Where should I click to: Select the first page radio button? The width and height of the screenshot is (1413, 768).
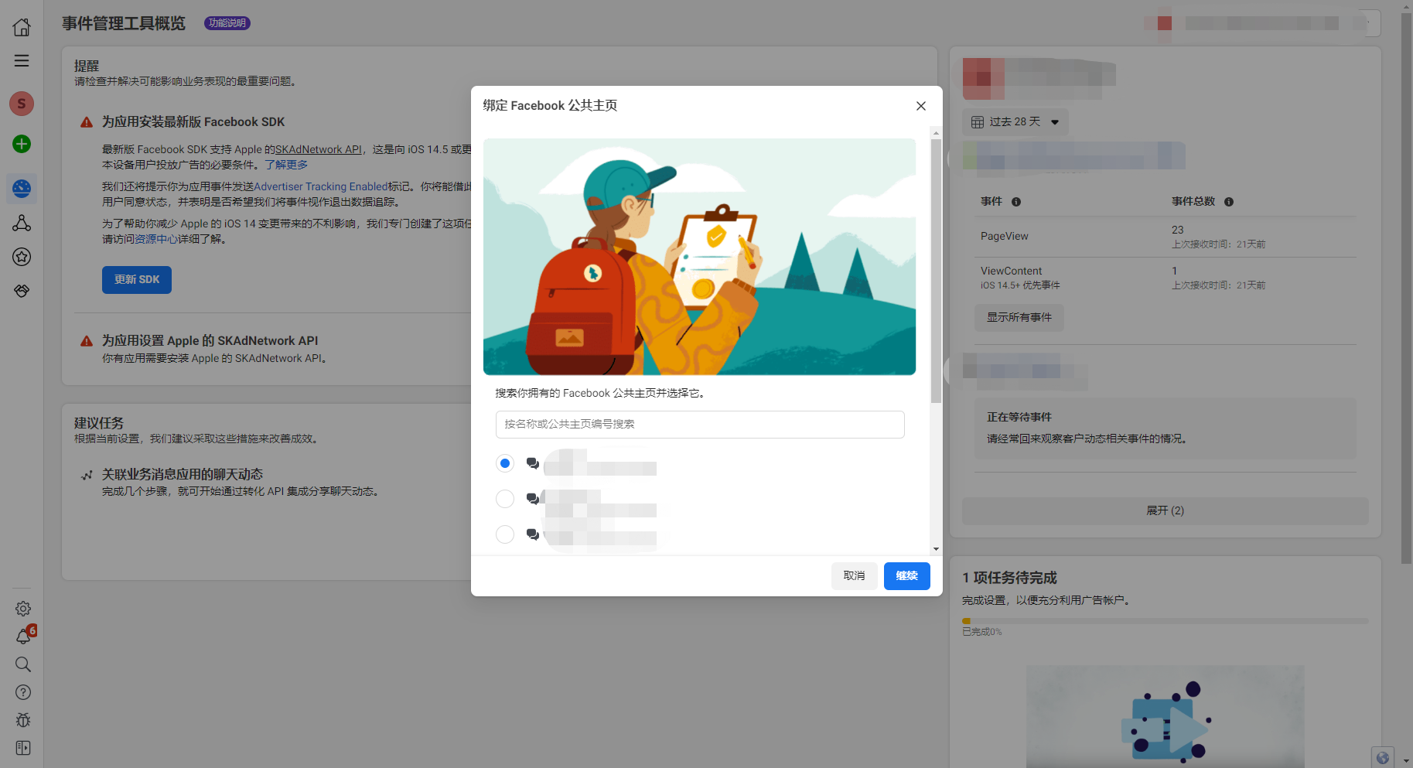click(x=504, y=463)
